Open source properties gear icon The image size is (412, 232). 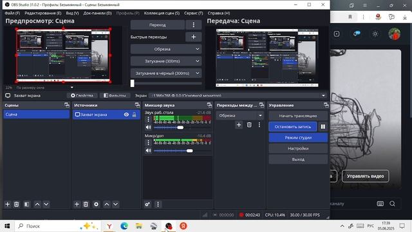pyautogui.click(x=96, y=204)
